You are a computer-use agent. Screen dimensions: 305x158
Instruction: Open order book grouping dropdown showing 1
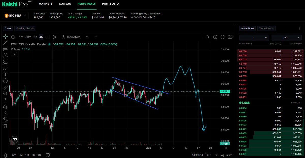(254, 37)
